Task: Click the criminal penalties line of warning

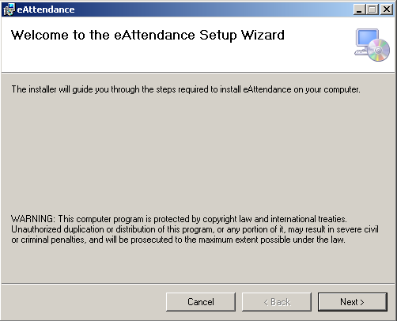Action: click(x=178, y=240)
